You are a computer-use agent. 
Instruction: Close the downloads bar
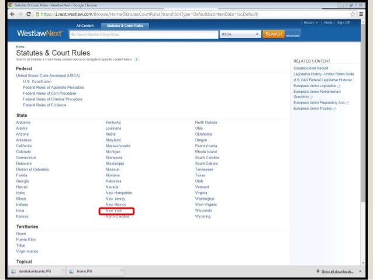coord(360,271)
